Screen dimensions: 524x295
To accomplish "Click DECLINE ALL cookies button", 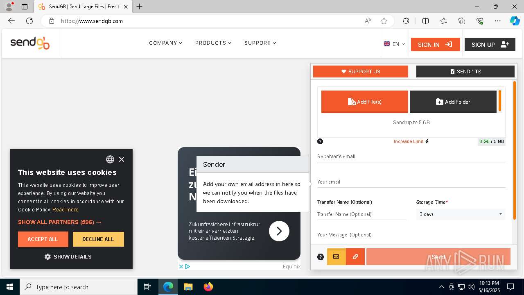I will pyautogui.click(x=98, y=239).
